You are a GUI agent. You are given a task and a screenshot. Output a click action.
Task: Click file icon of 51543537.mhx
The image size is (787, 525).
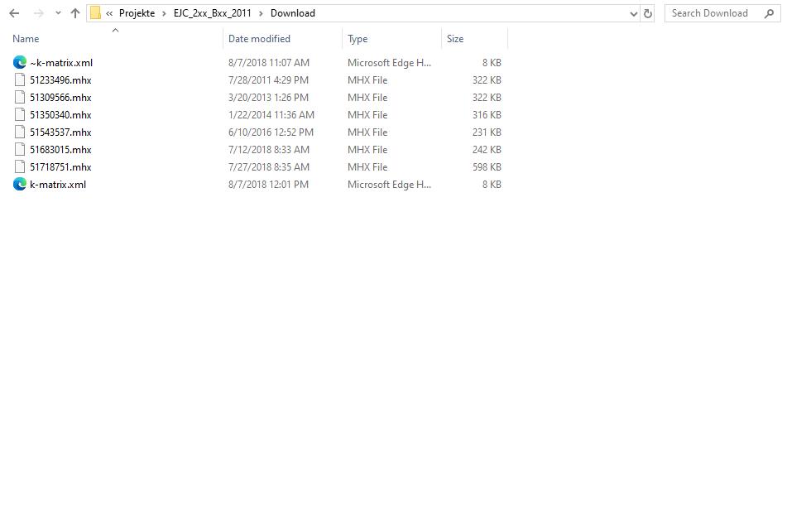[x=20, y=132]
